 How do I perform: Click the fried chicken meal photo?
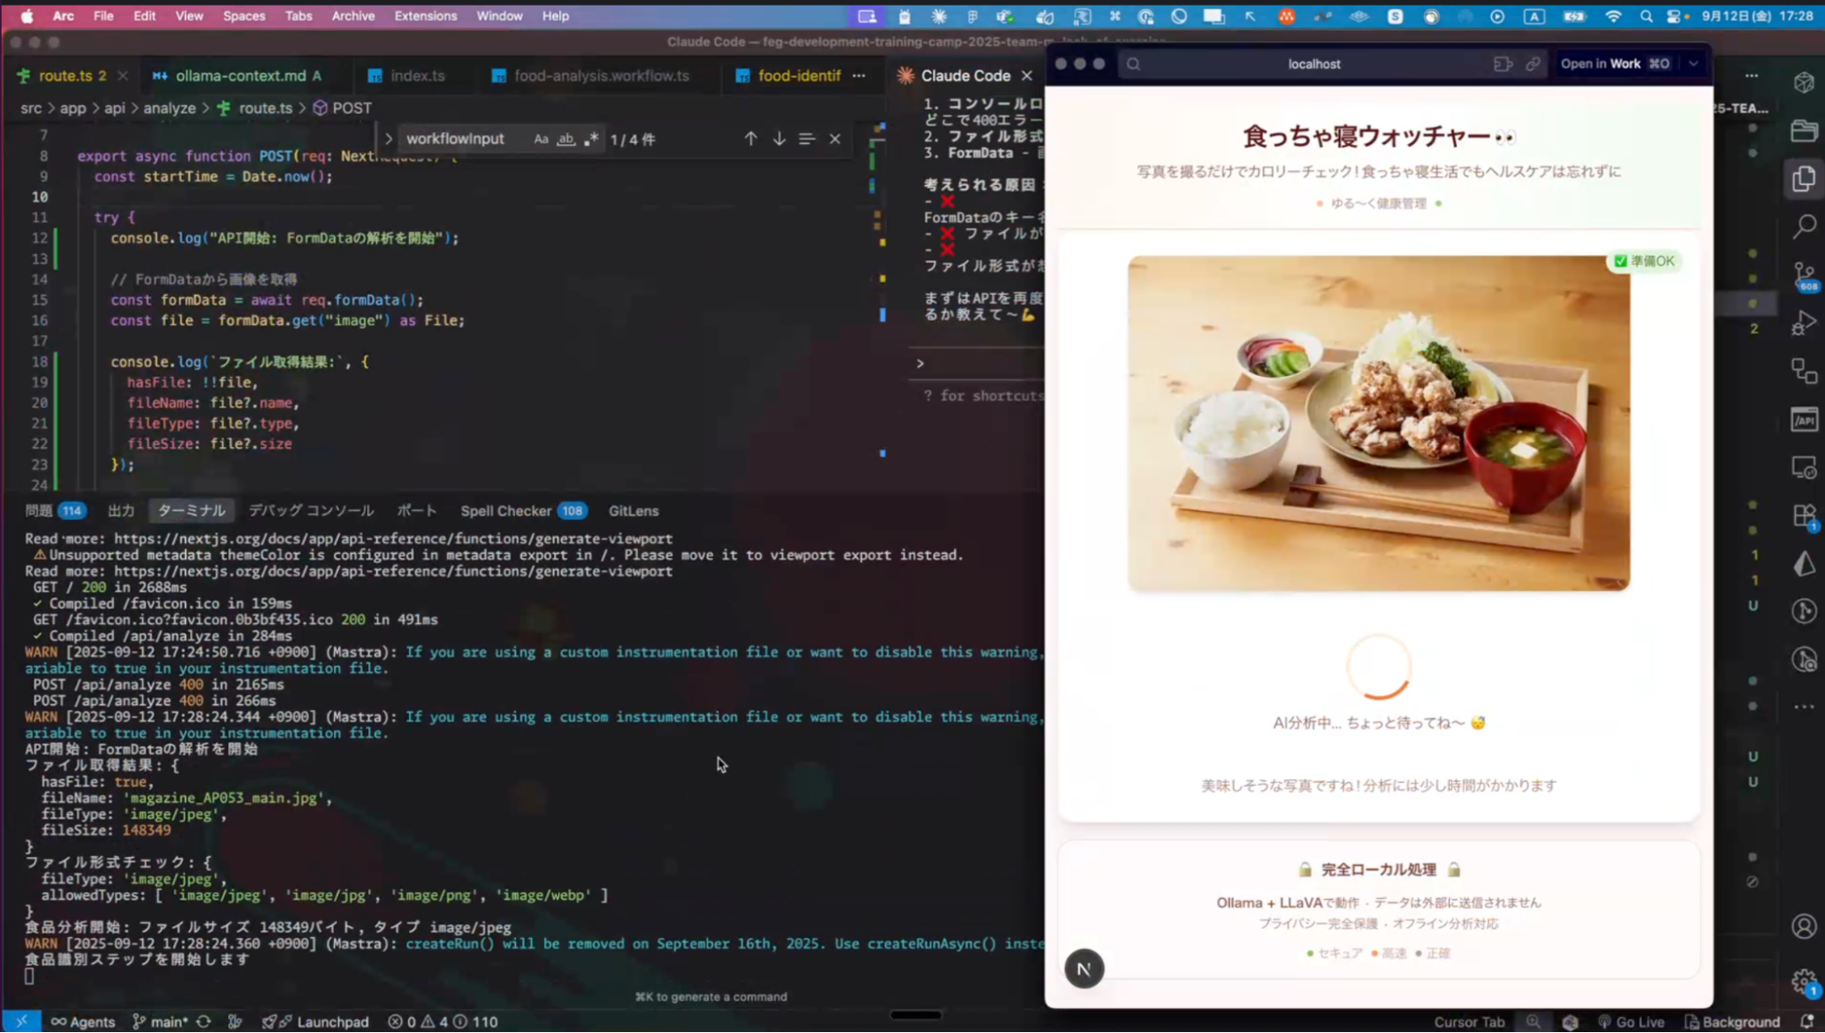tap(1378, 423)
